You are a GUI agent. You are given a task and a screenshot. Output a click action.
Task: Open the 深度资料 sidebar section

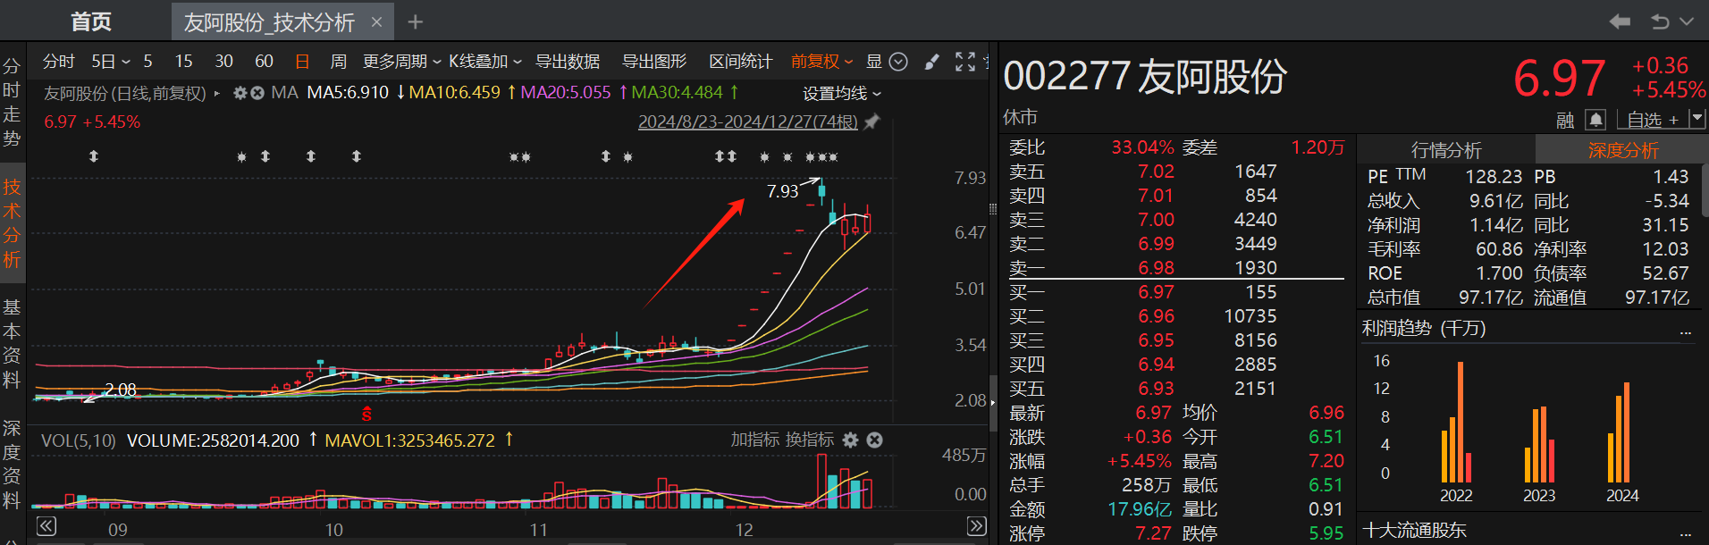12,464
